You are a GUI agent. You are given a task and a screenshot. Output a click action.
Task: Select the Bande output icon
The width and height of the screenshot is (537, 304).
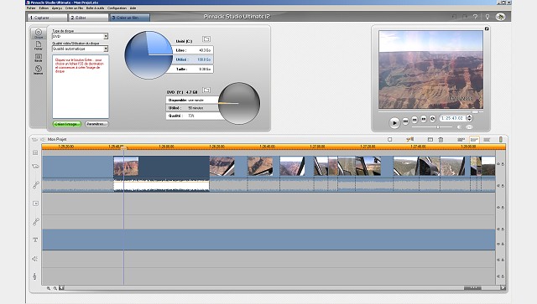pos(39,58)
